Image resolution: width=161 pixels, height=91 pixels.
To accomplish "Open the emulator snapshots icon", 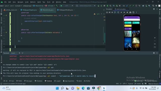I will (x=133, y=12).
